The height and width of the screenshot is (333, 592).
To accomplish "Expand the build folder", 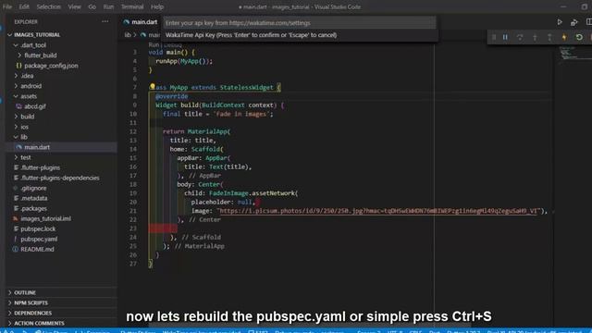I will [16, 117].
